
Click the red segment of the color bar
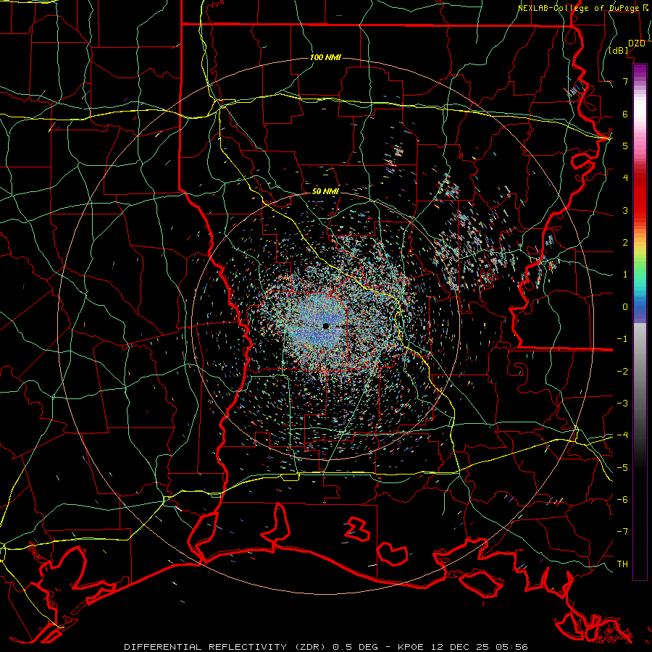point(640,196)
